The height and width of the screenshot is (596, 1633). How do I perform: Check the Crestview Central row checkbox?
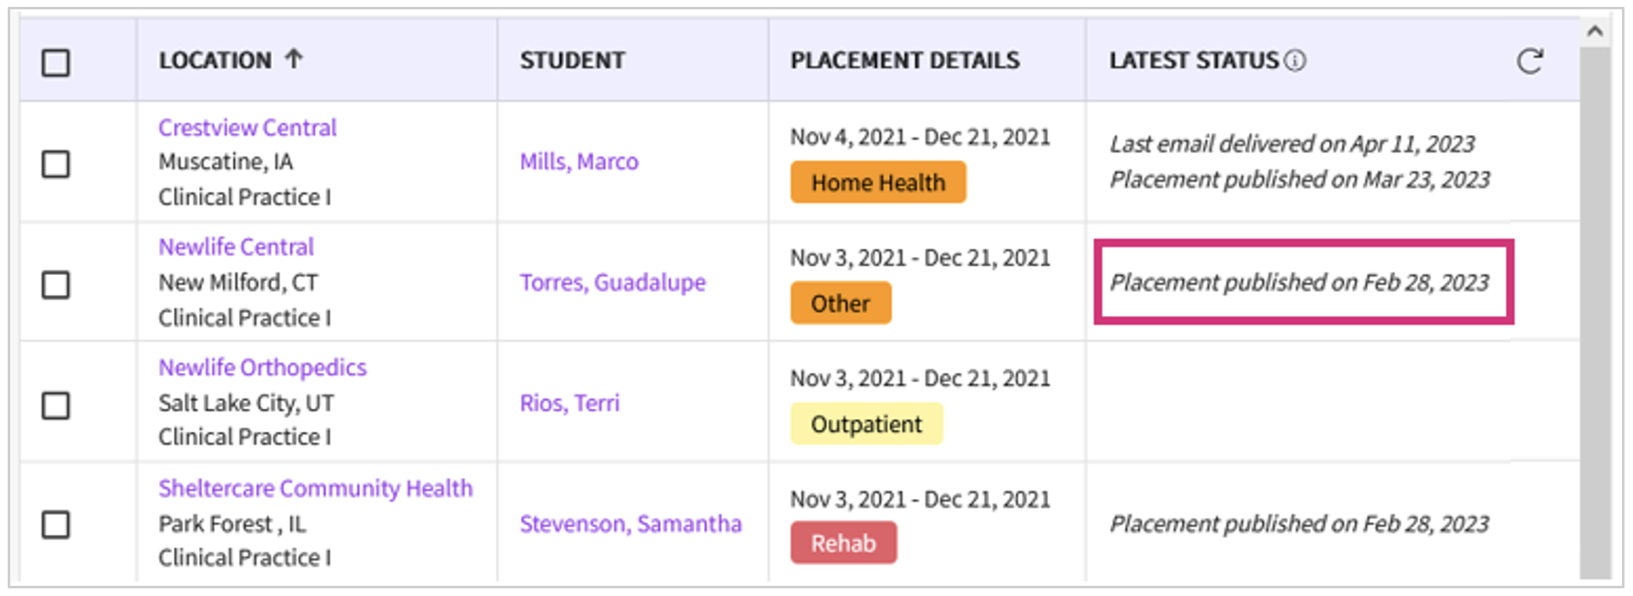pos(56,163)
